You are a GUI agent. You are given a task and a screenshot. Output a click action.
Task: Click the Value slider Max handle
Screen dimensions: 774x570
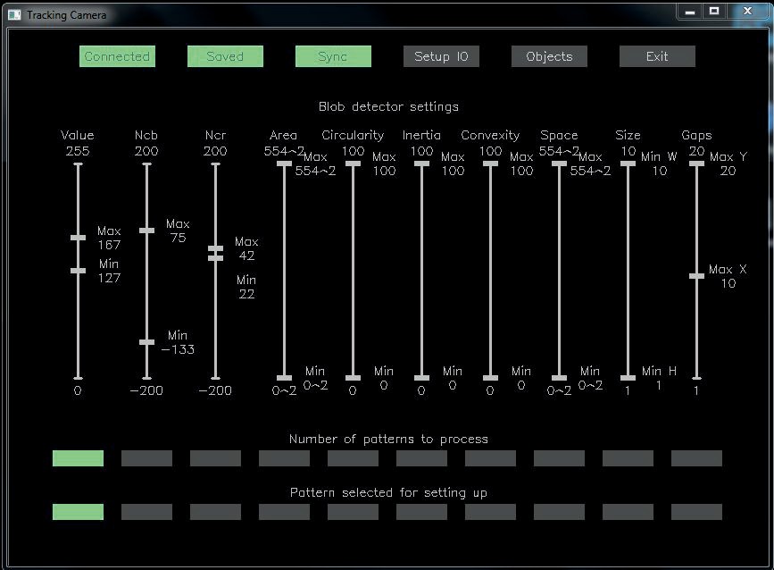[x=79, y=238]
